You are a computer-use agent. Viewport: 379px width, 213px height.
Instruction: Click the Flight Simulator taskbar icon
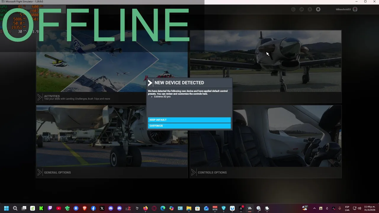click(250, 208)
